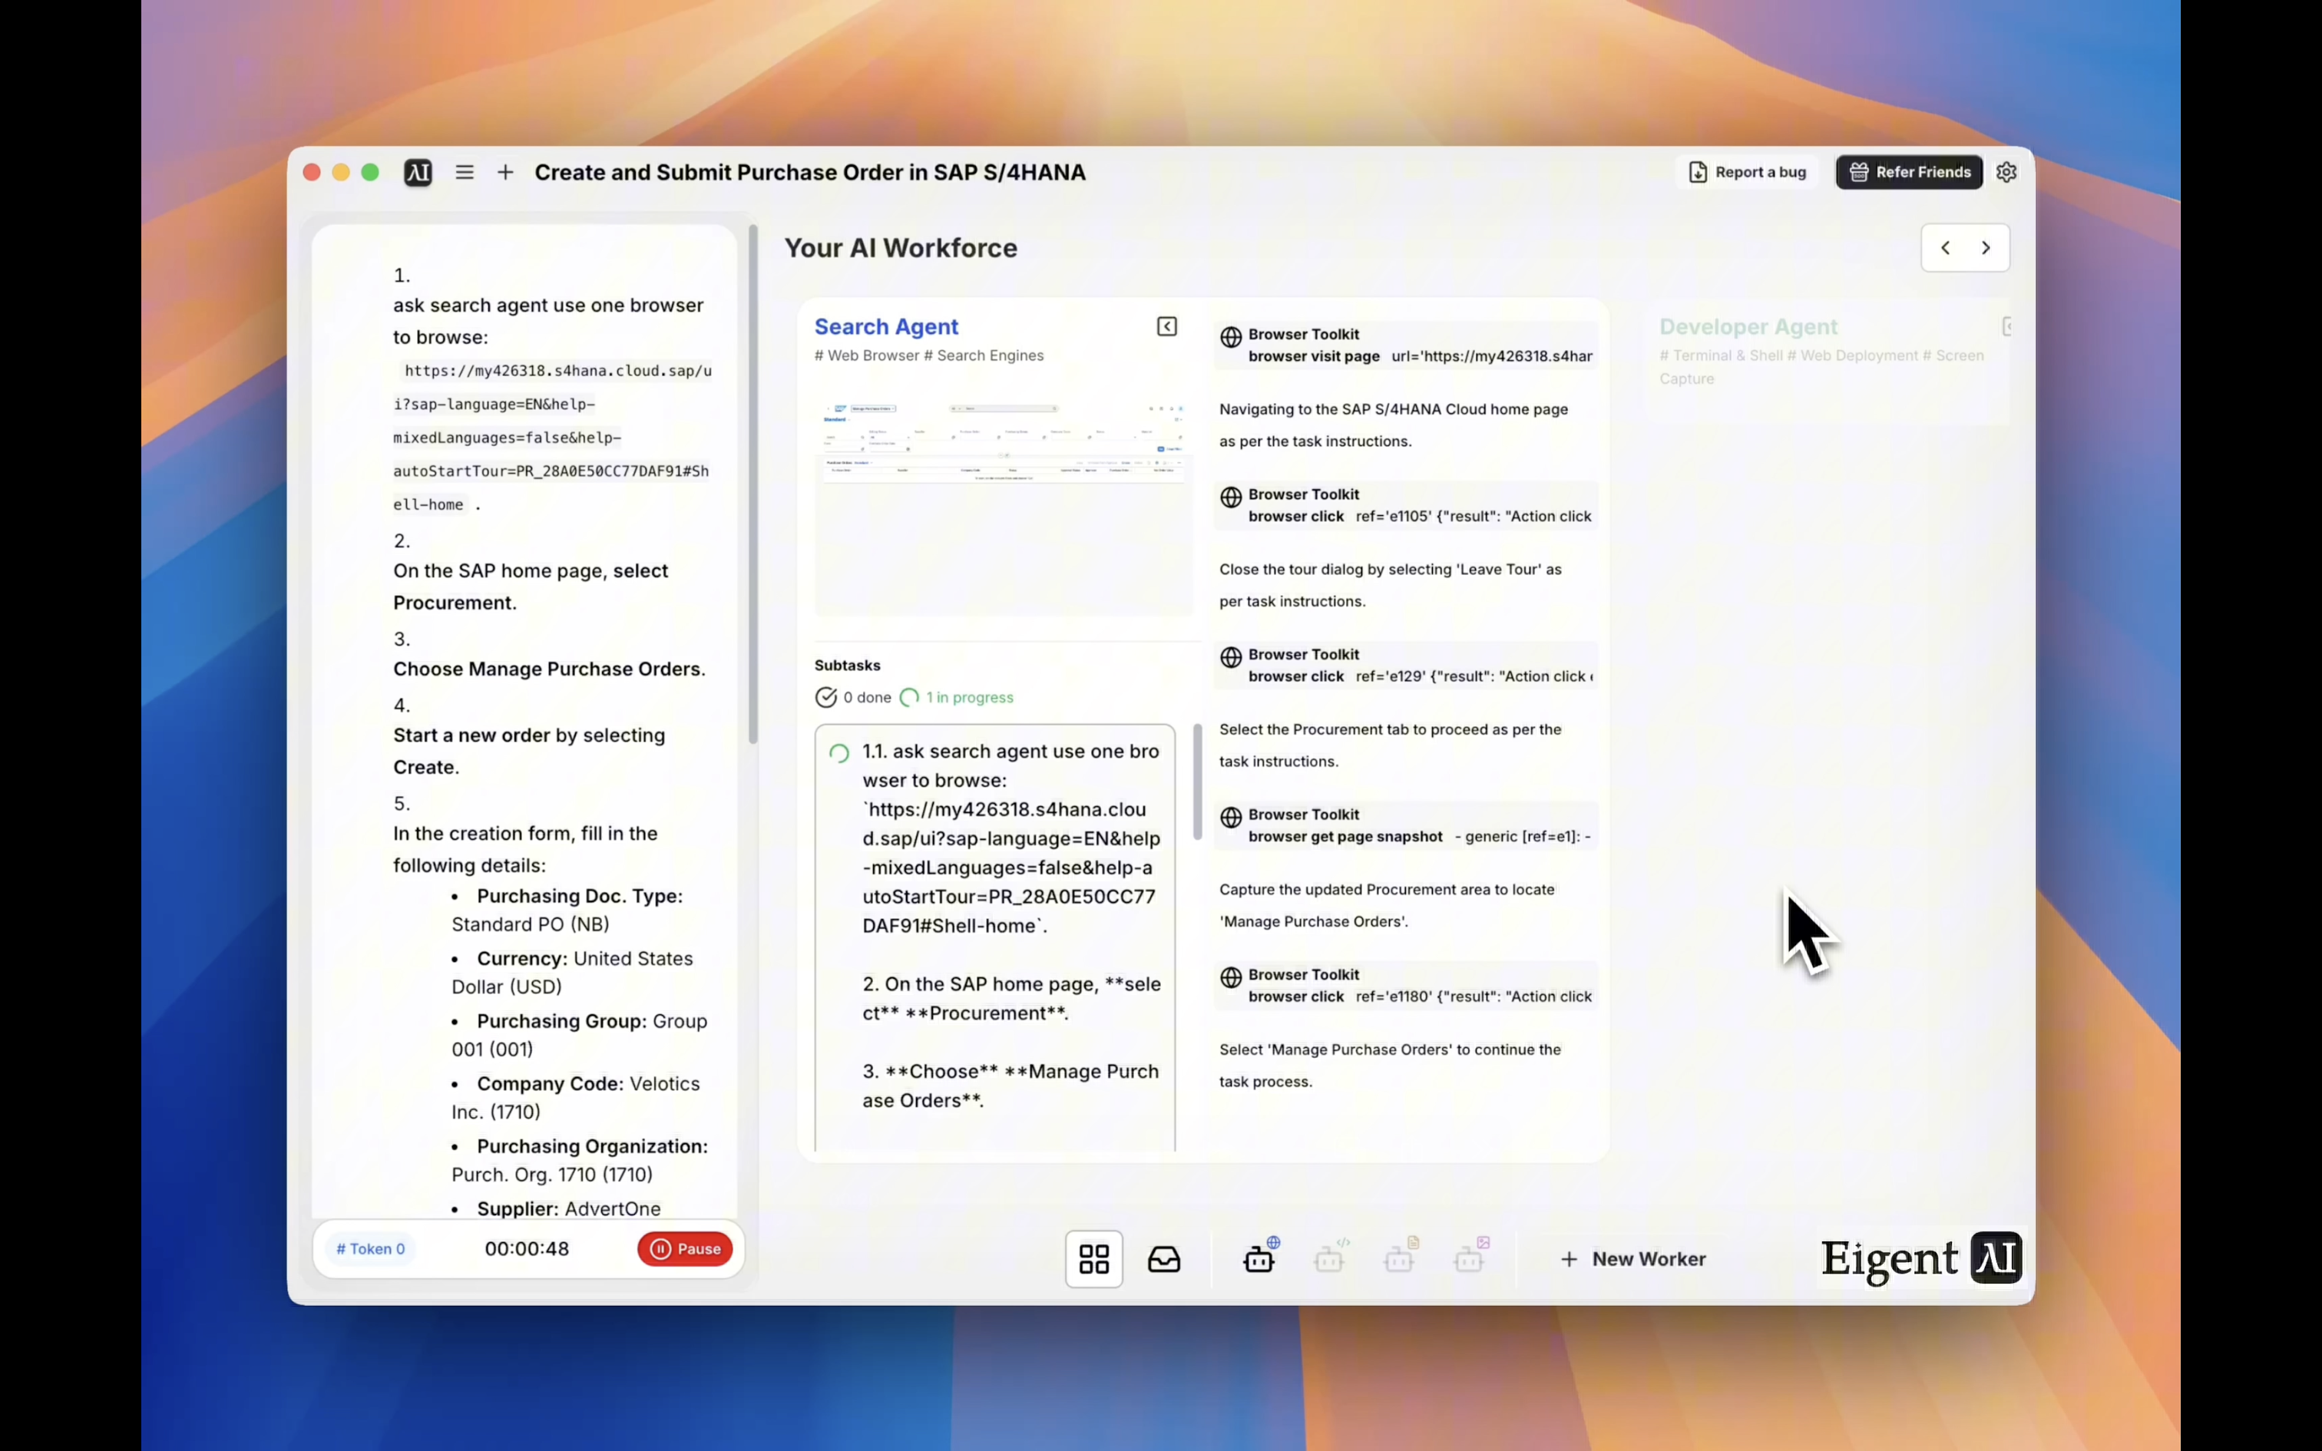Select the Developer Agent robot icon with code badge

click(1331, 1256)
